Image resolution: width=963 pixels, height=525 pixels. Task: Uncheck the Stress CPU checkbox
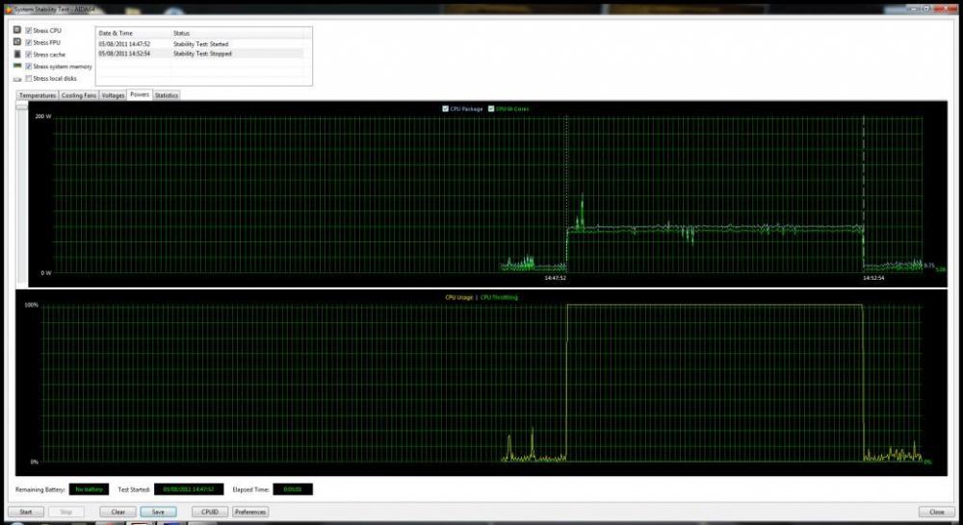29,31
